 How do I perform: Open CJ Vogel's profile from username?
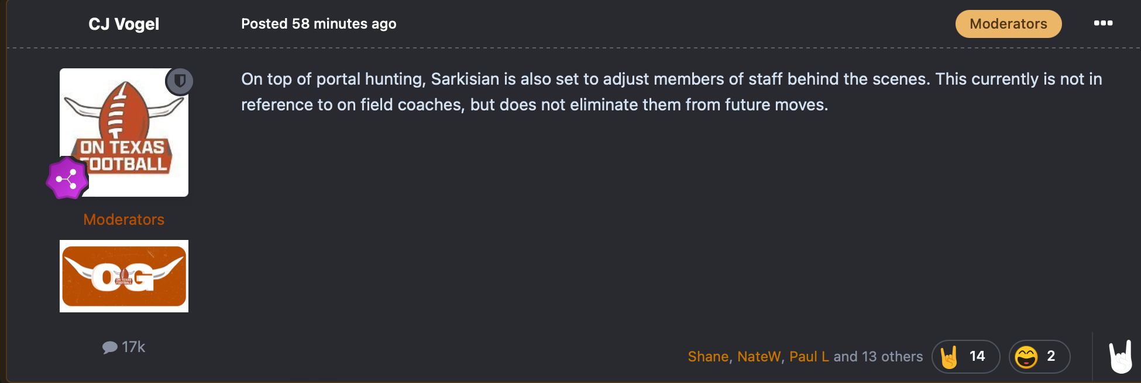point(124,24)
